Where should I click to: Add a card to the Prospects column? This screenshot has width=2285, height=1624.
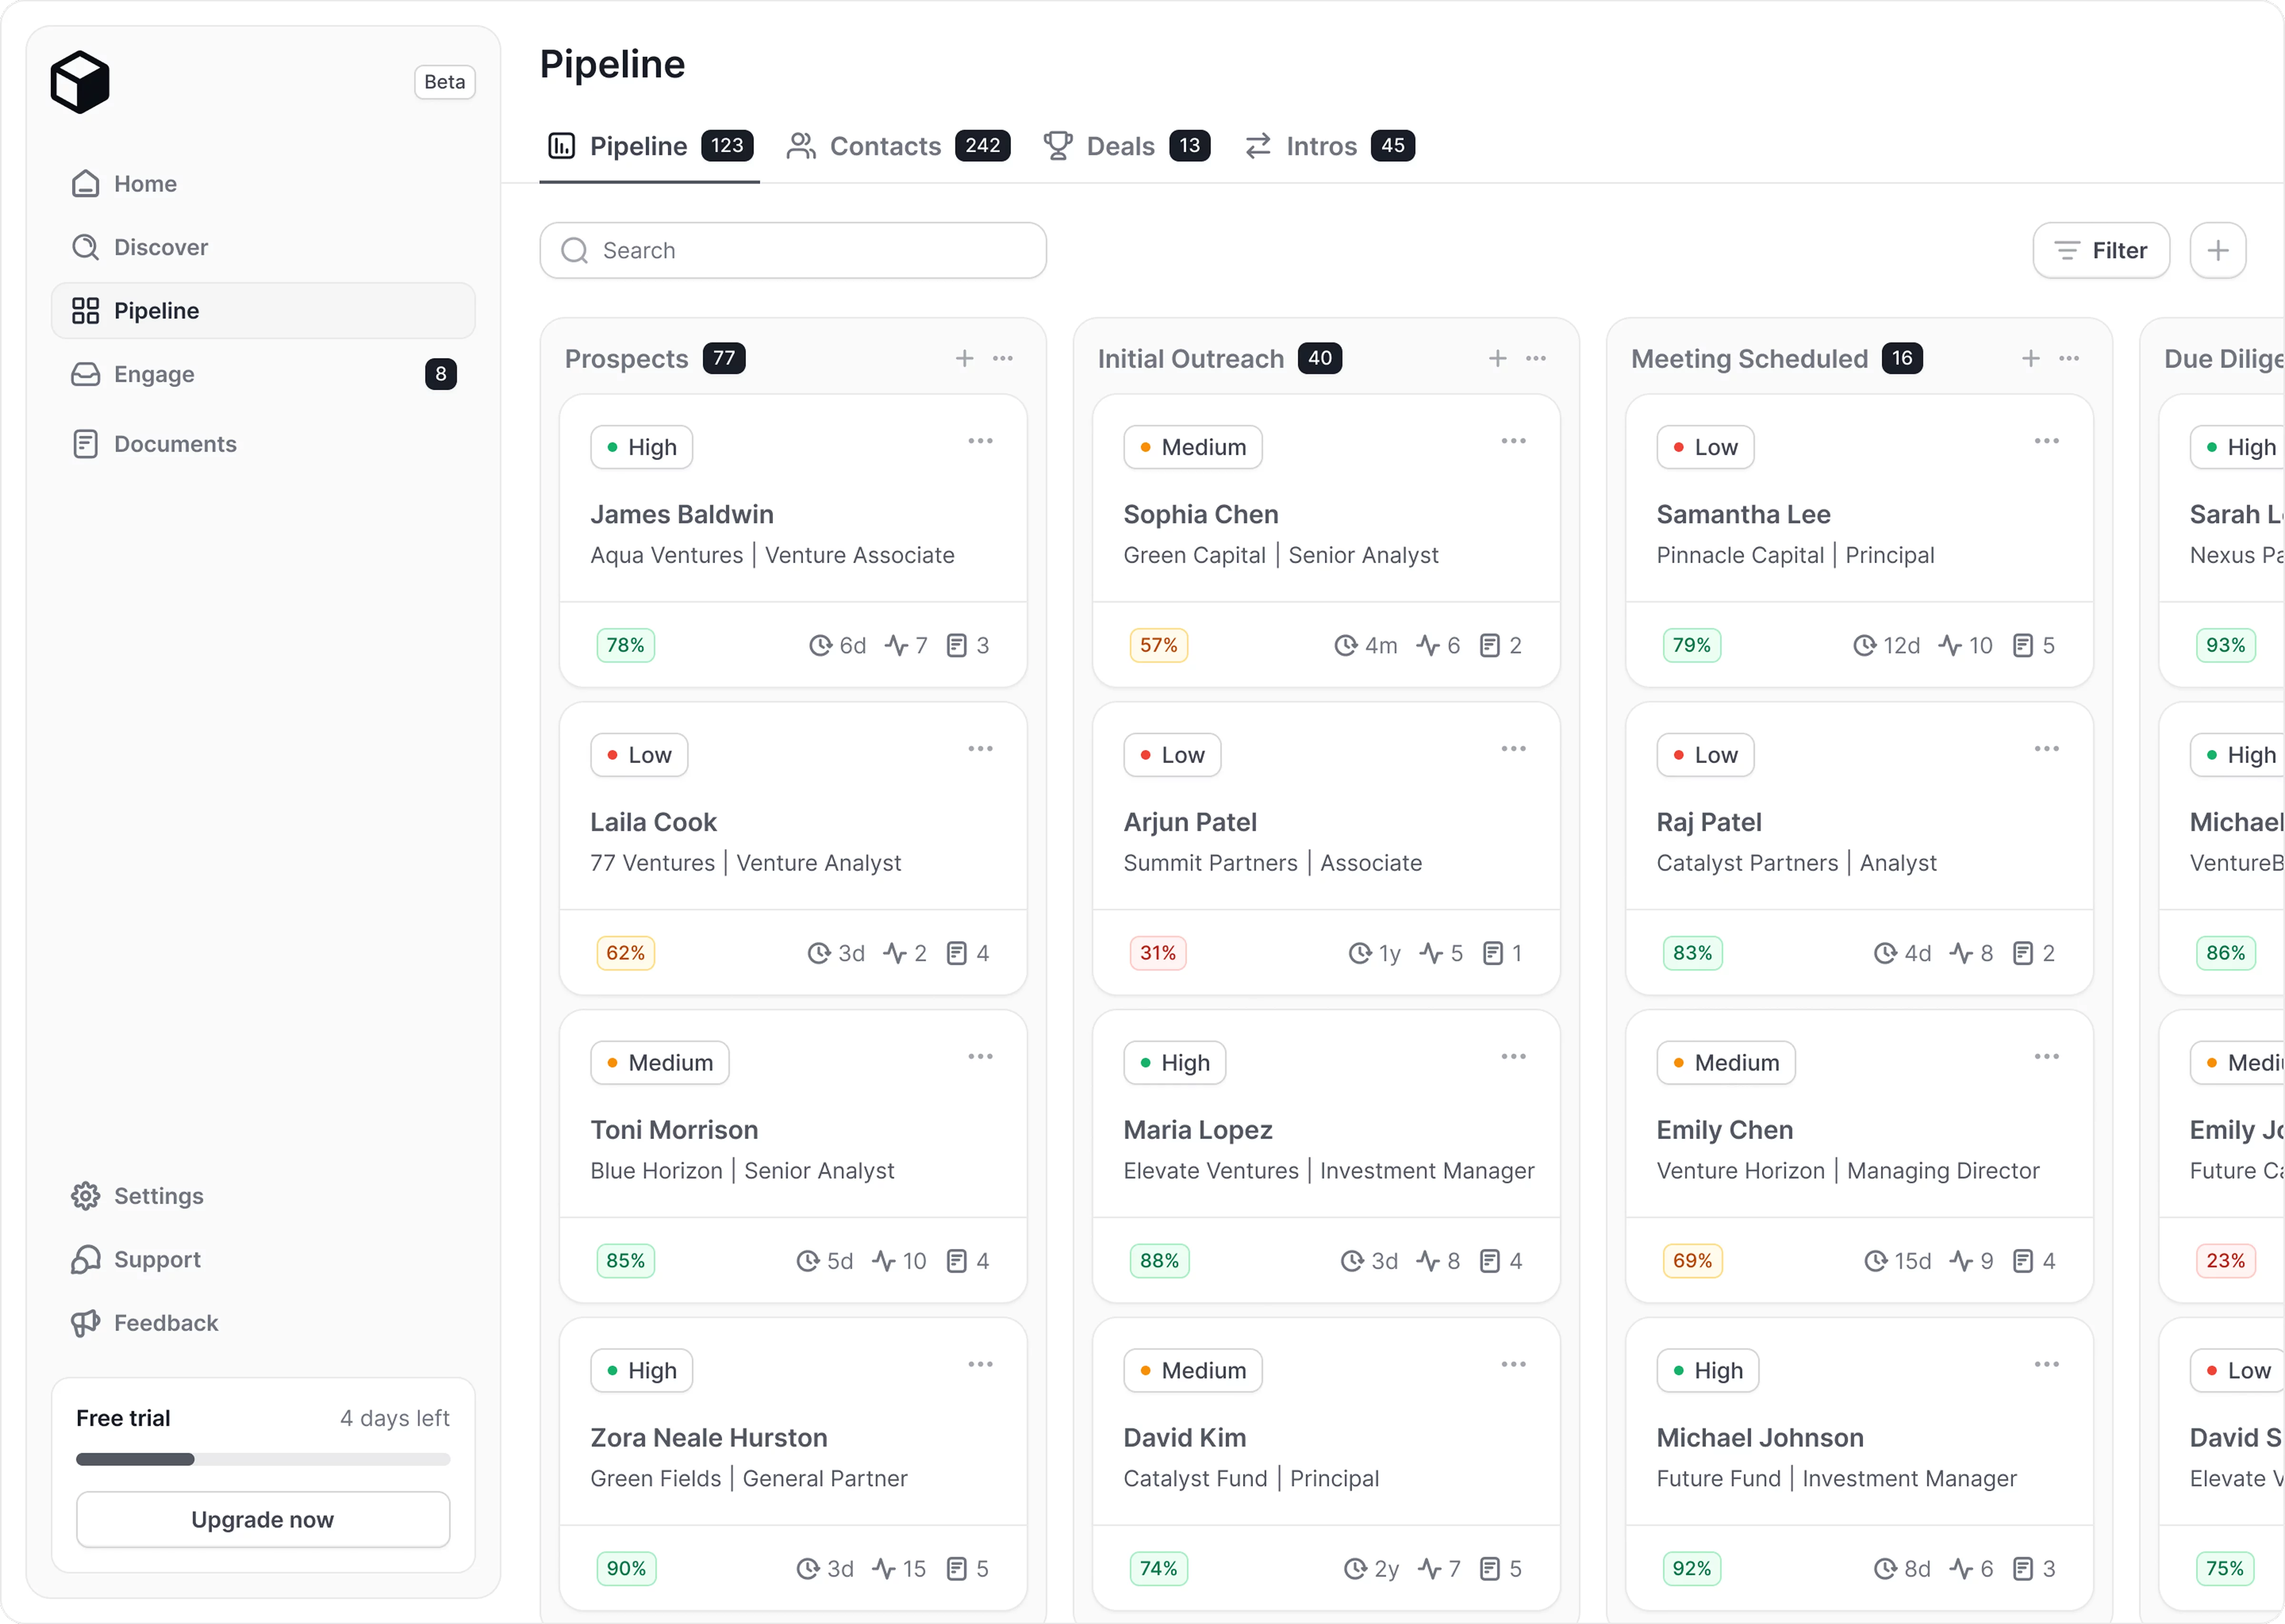pos(964,358)
